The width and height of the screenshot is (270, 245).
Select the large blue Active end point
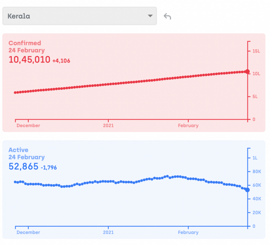247,190
